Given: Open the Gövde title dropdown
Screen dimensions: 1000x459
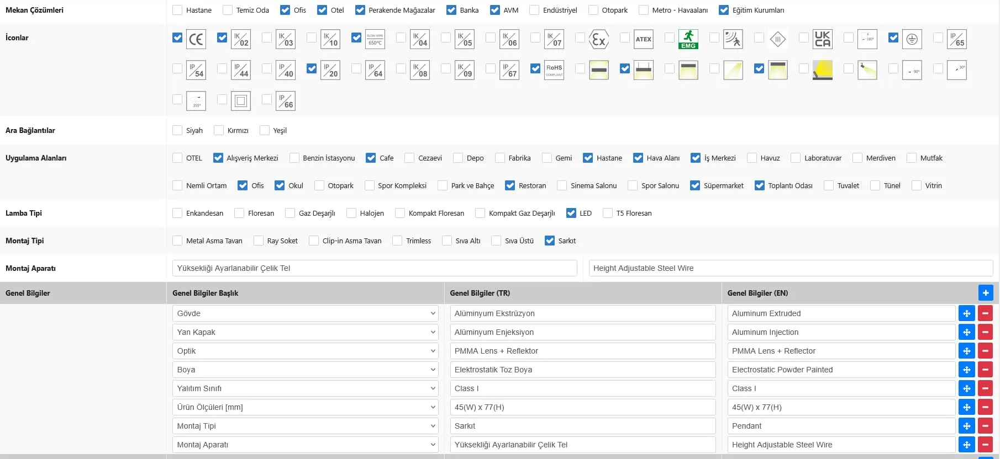Looking at the screenshot, I should click(x=306, y=313).
